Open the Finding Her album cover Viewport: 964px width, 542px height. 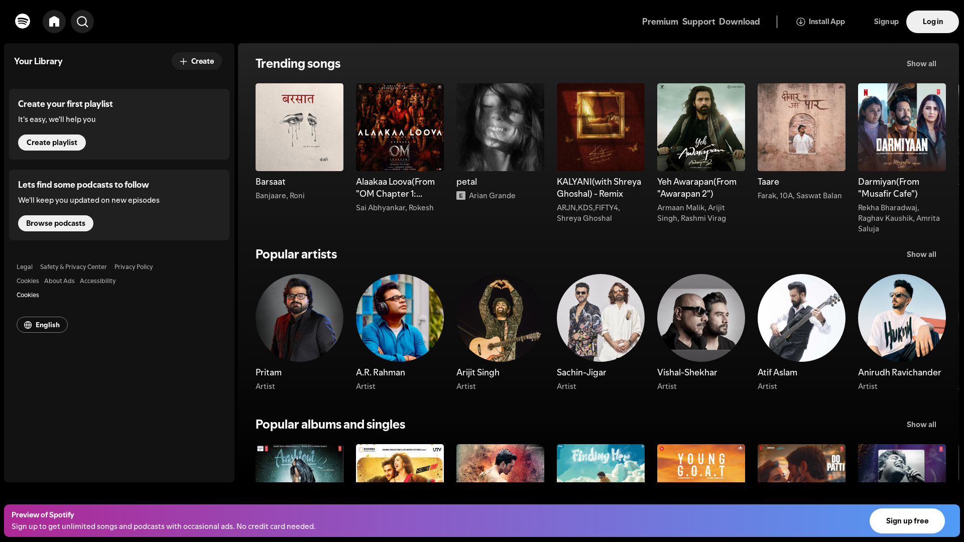600,463
